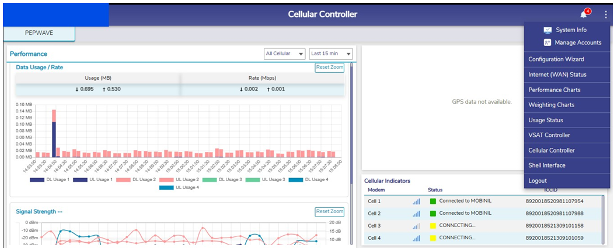Click green status indicator for Cell 2
The height and width of the screenshot is (248, 614).
tap(433, 214)
